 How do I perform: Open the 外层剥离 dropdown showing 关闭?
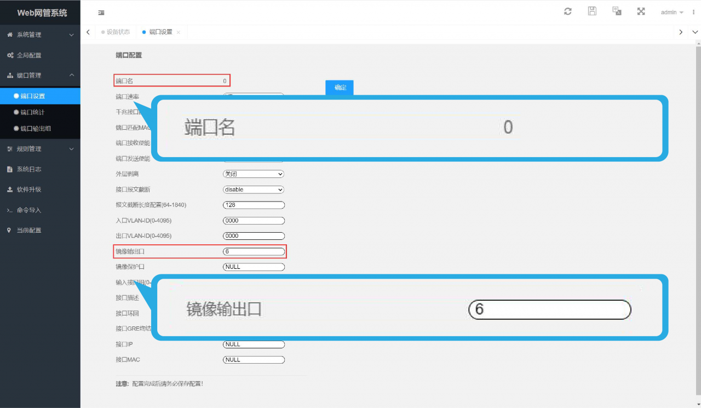[254, 174]
